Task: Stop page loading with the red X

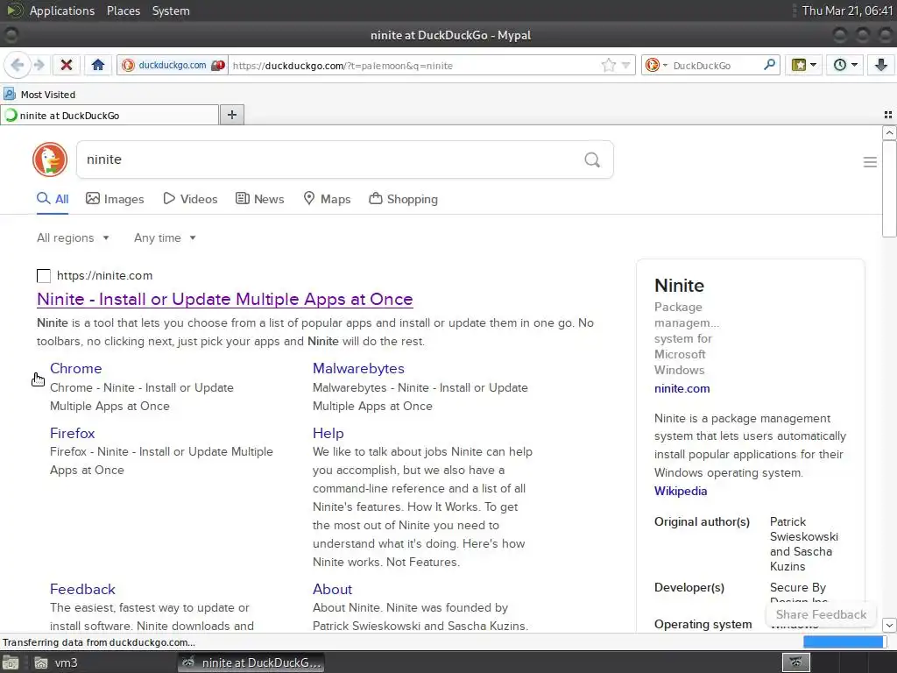Action: point(67,65)
